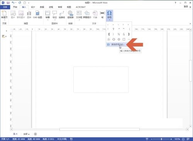Select the 插入 (Insert) ribbon tab
This screenshot has height=141, width=193.
(24, 7)
